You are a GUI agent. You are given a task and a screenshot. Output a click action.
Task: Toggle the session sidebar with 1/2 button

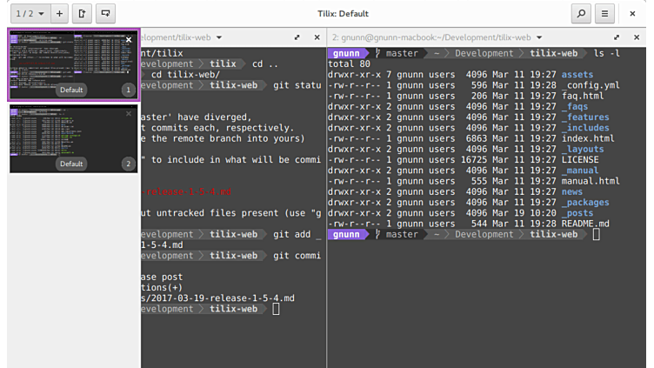point(25,14)
